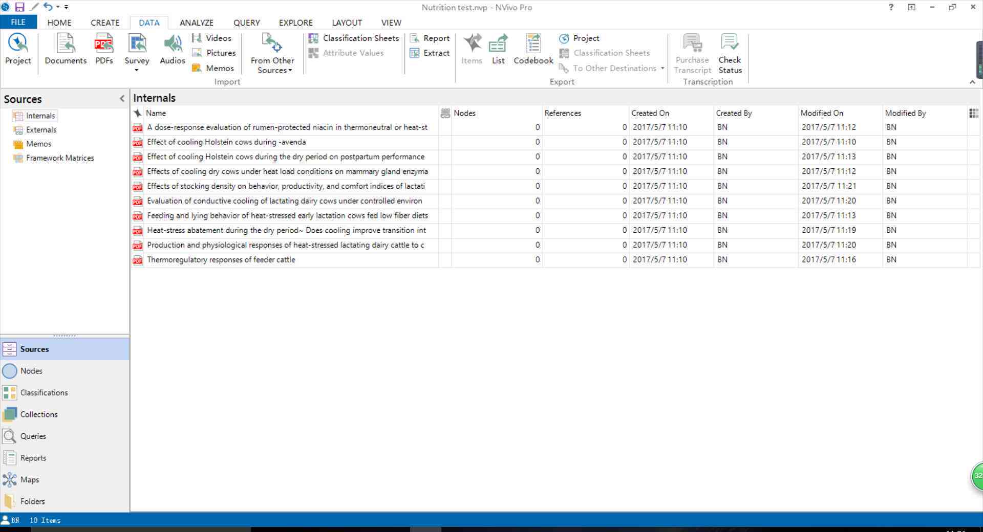Switch to the LAYOUT ribbon tab

pyautogui.click(x=347, y=23)
